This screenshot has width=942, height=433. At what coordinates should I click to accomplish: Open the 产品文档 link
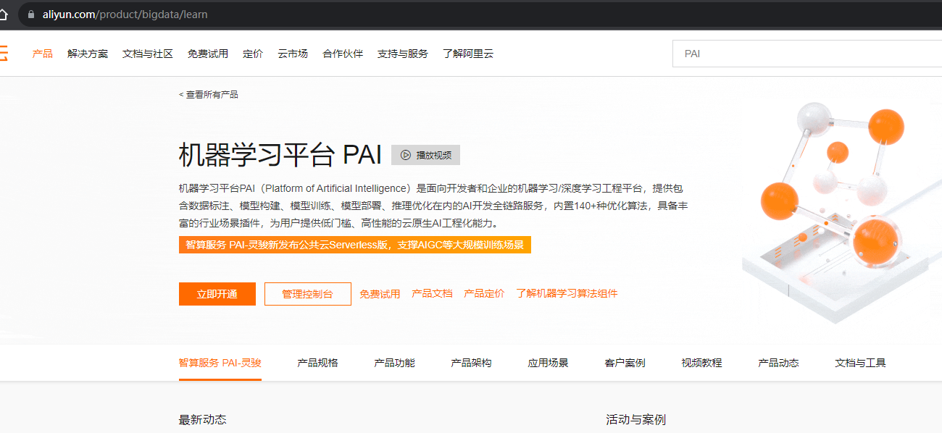(432, 294)
